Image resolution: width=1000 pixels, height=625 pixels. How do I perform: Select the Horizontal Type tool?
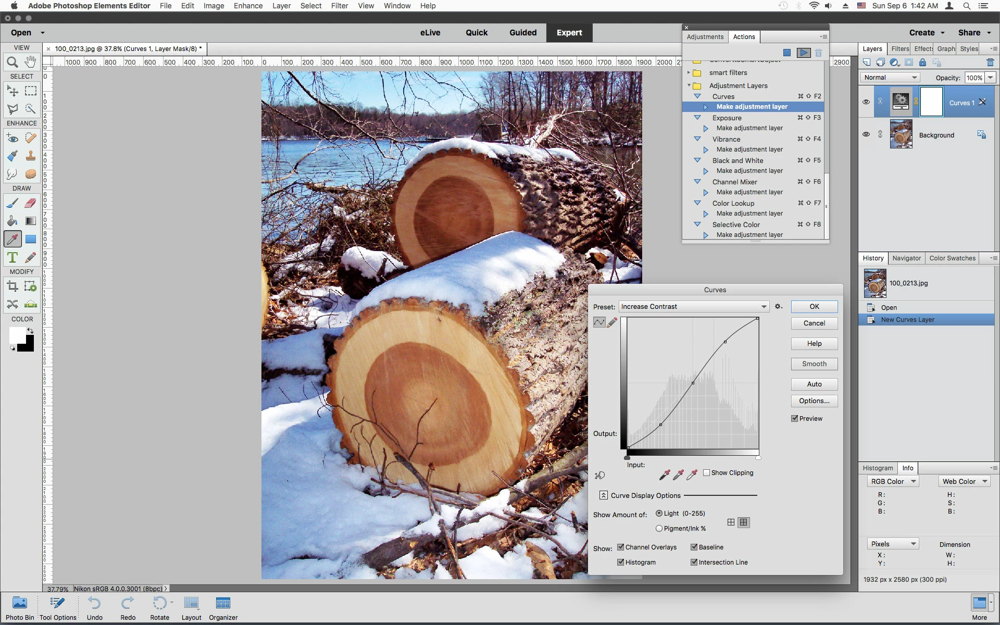click(12, 257)
